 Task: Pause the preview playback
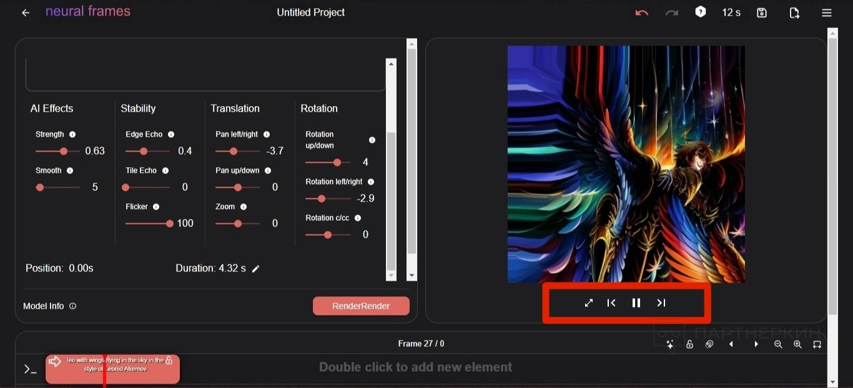click(636, 303)
